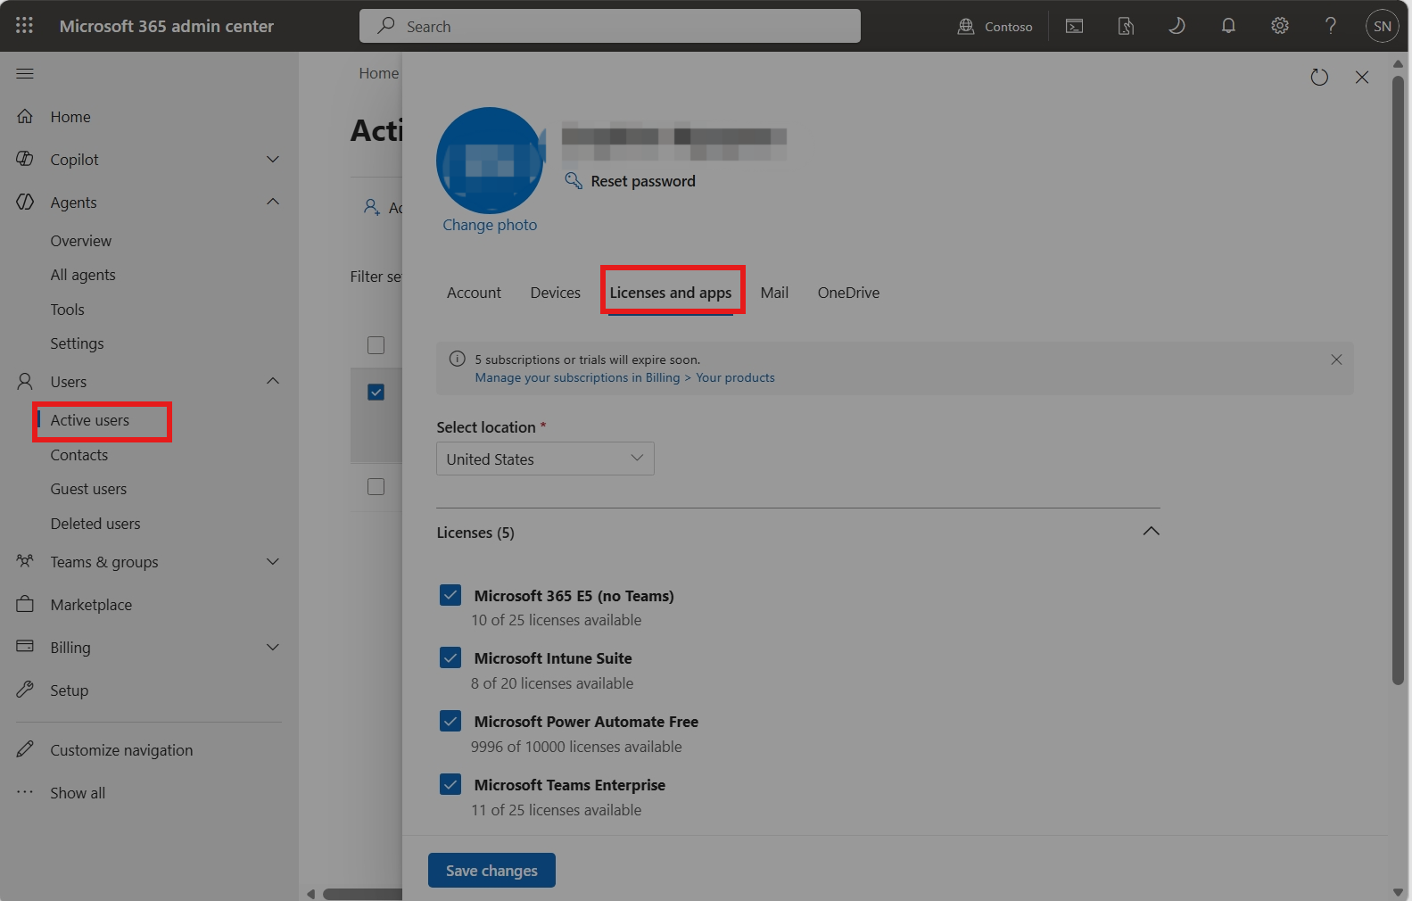Click the vertical scrollbar of details panel
1412x901 pixels.
1398,379
